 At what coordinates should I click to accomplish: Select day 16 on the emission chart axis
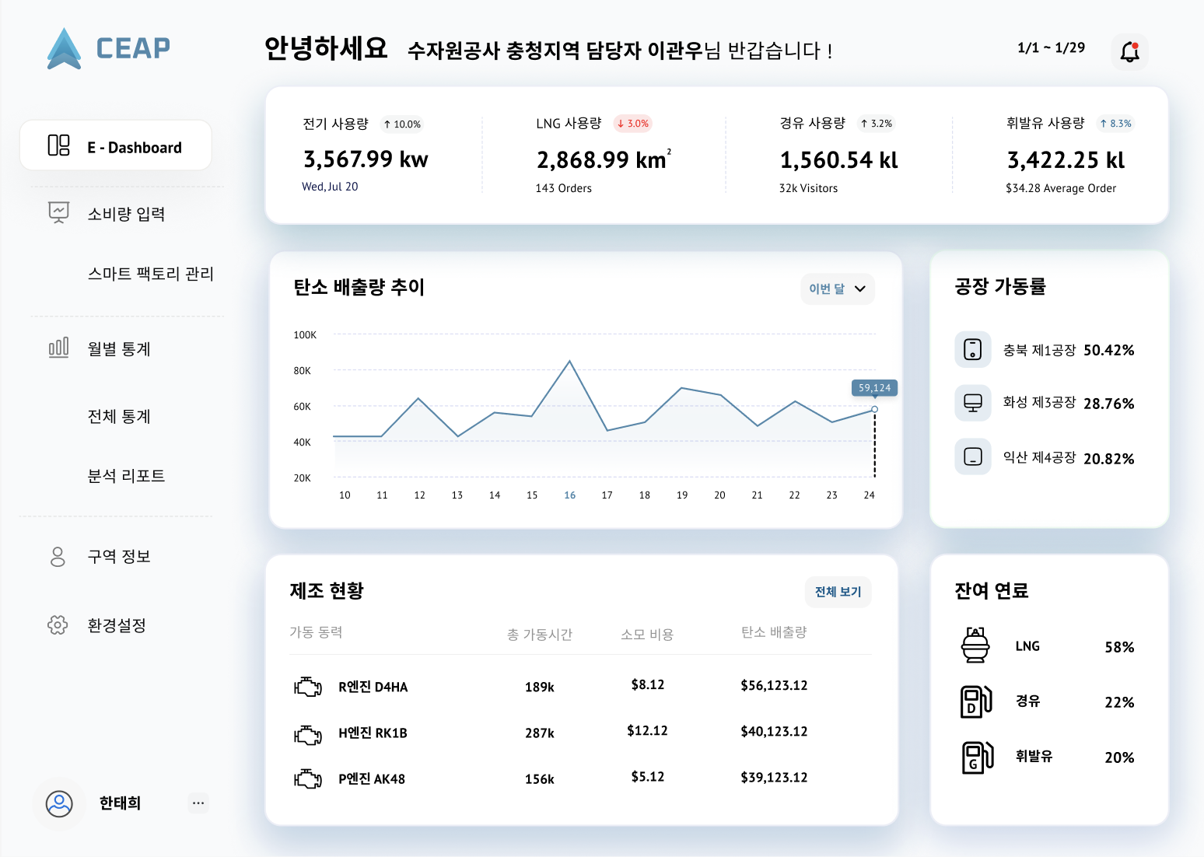click(x=569, y=495)
